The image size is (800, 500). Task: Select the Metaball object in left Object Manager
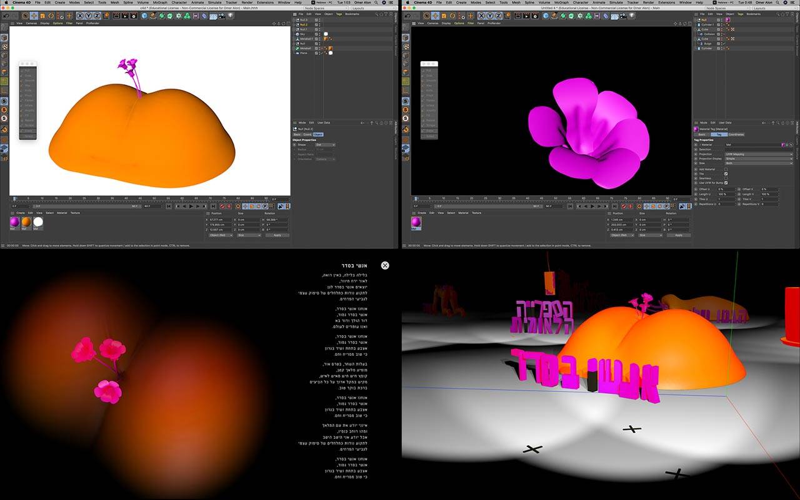pos(305,48)
